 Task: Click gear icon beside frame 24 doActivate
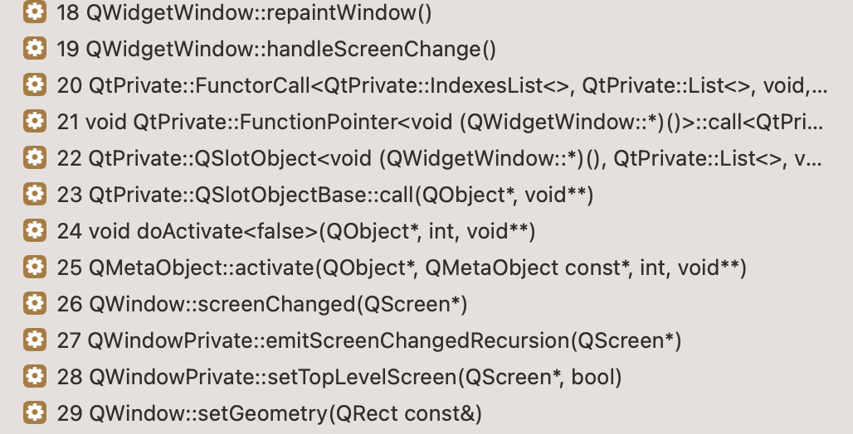[x=35, y=230]
